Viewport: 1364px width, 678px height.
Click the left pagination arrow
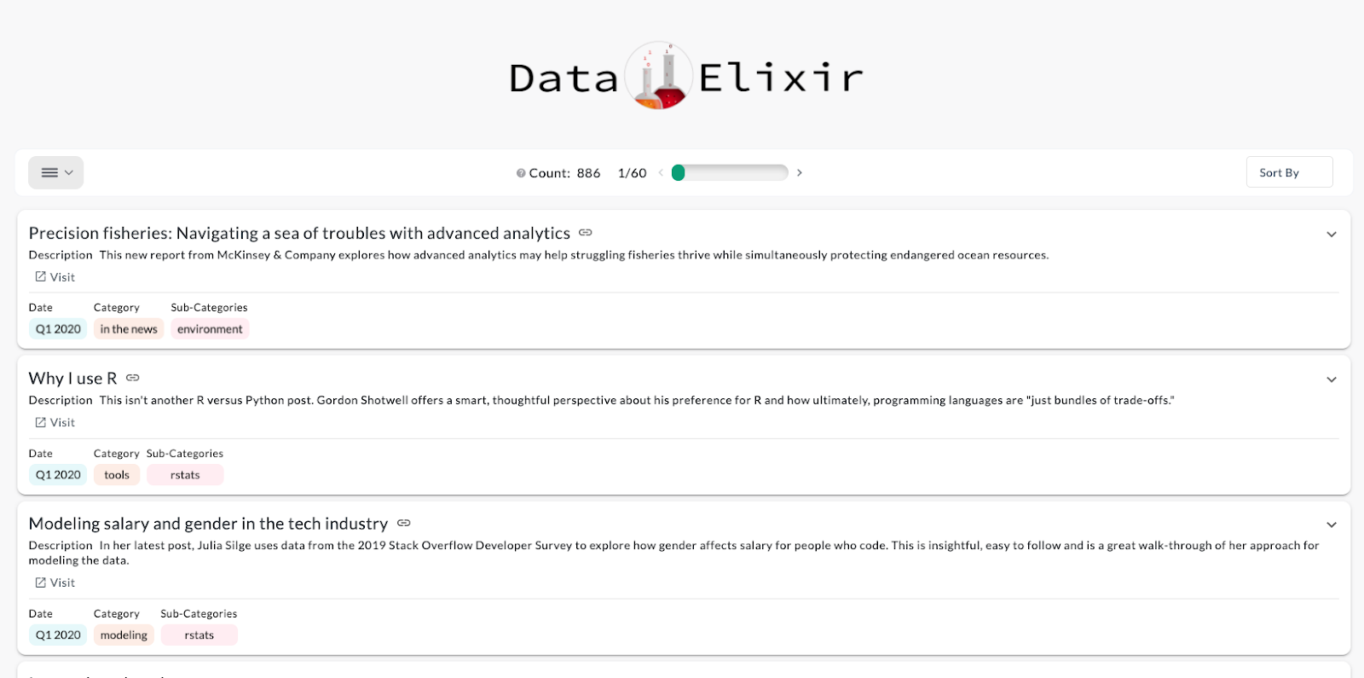[x=662, y=172]
